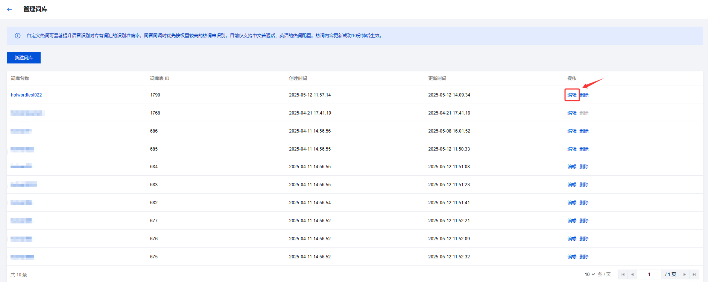Click the 共 10 条 total count text
708x282 pixels.
coord(19,275)
